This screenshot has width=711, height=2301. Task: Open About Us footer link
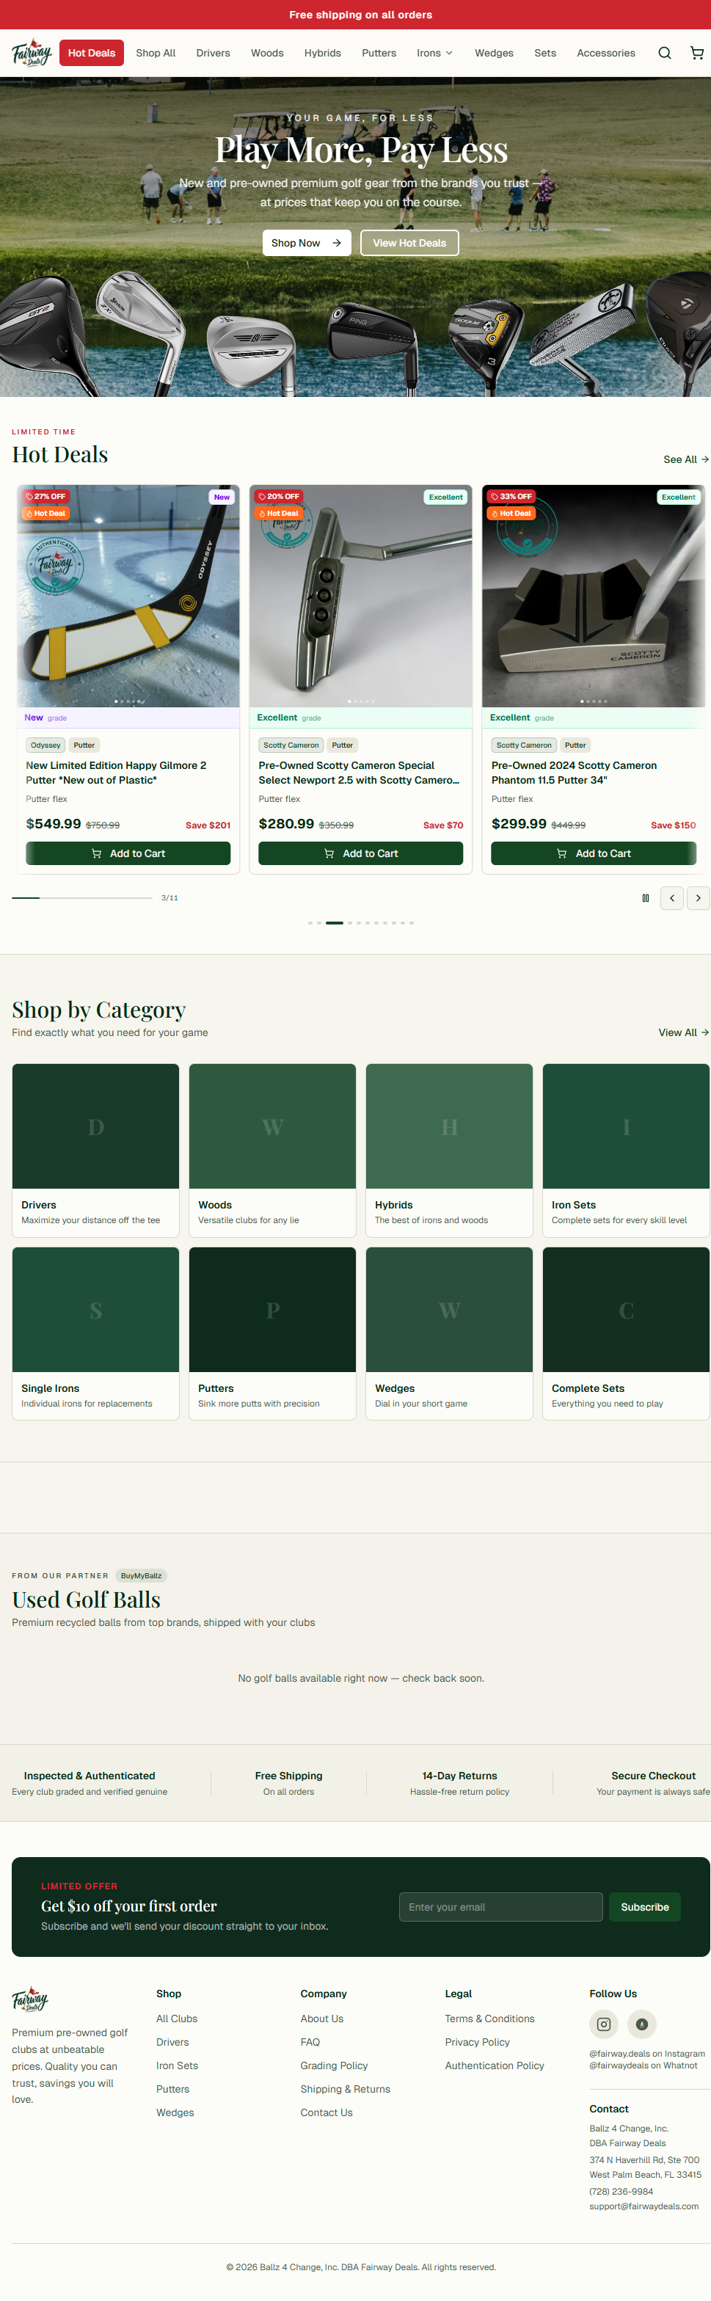(x=321, y=2019)
